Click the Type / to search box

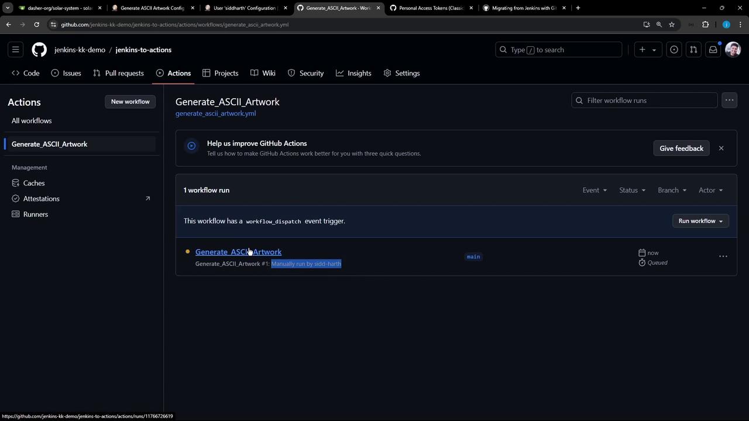click(558, 50)
